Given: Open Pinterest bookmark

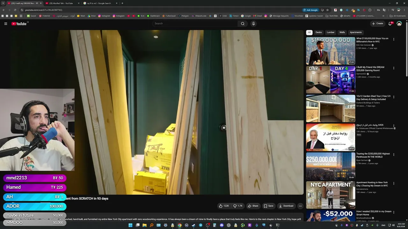Looking at the screenshot, I should click(x=45, y=16).
